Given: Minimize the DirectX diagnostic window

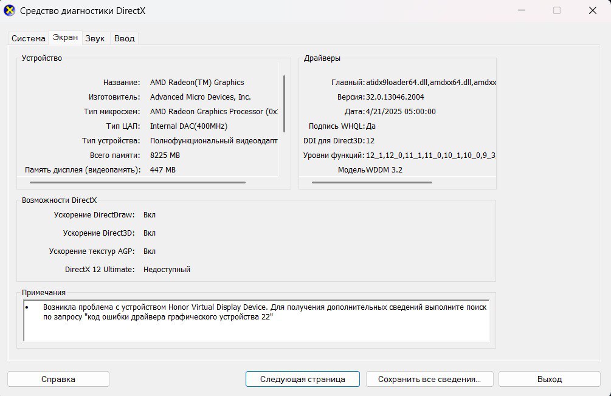Looking at the screenshot, I should tap(522, 10).
